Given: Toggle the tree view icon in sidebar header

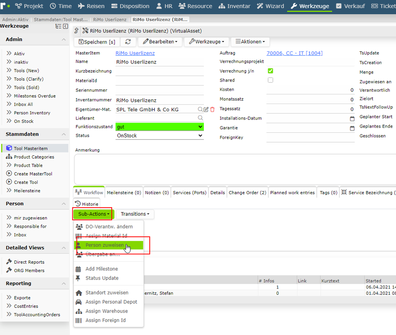Looking at the screenshot, I should (x=58, y=26).
